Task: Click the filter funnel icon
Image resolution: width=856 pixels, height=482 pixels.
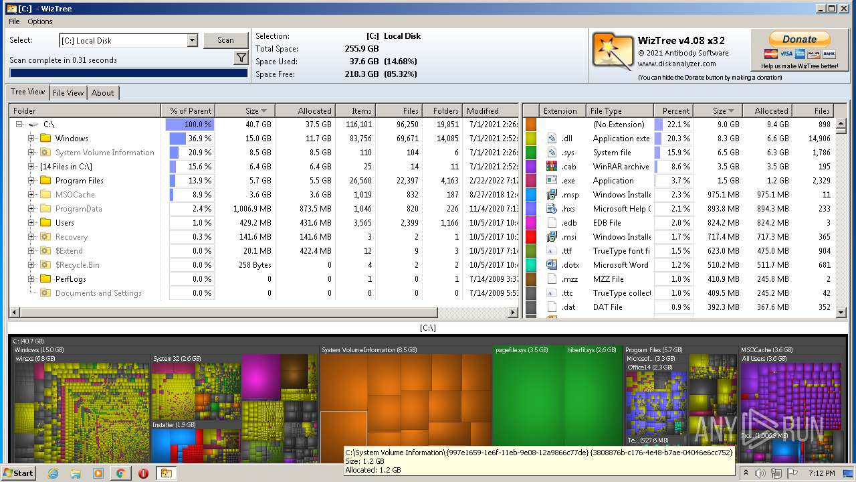Action: pos(241,59)
